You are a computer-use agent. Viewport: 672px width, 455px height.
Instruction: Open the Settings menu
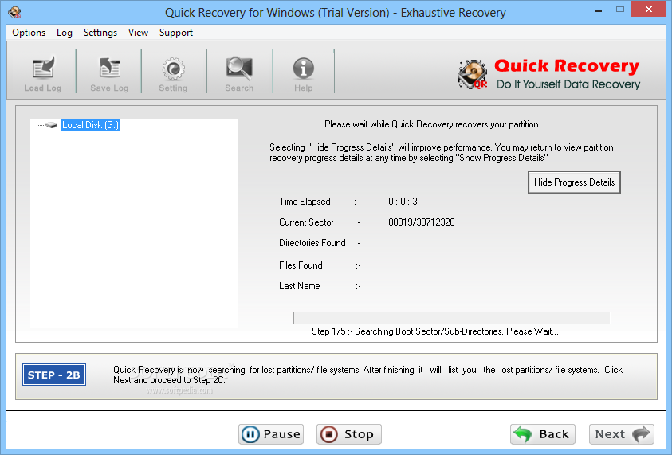pyautogui.click(x=100, y=33)
